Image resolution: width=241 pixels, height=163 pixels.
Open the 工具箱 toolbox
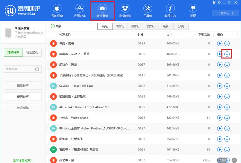(x=147, y=11)
